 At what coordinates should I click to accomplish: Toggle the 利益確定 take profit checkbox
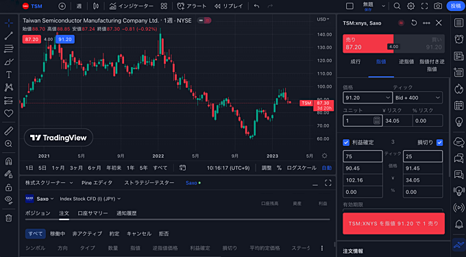[346, 143]
